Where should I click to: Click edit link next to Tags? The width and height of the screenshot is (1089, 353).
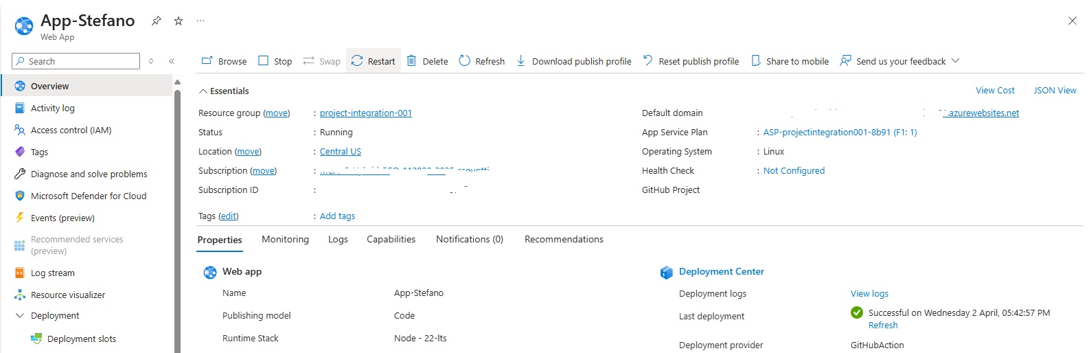(229, 216)
